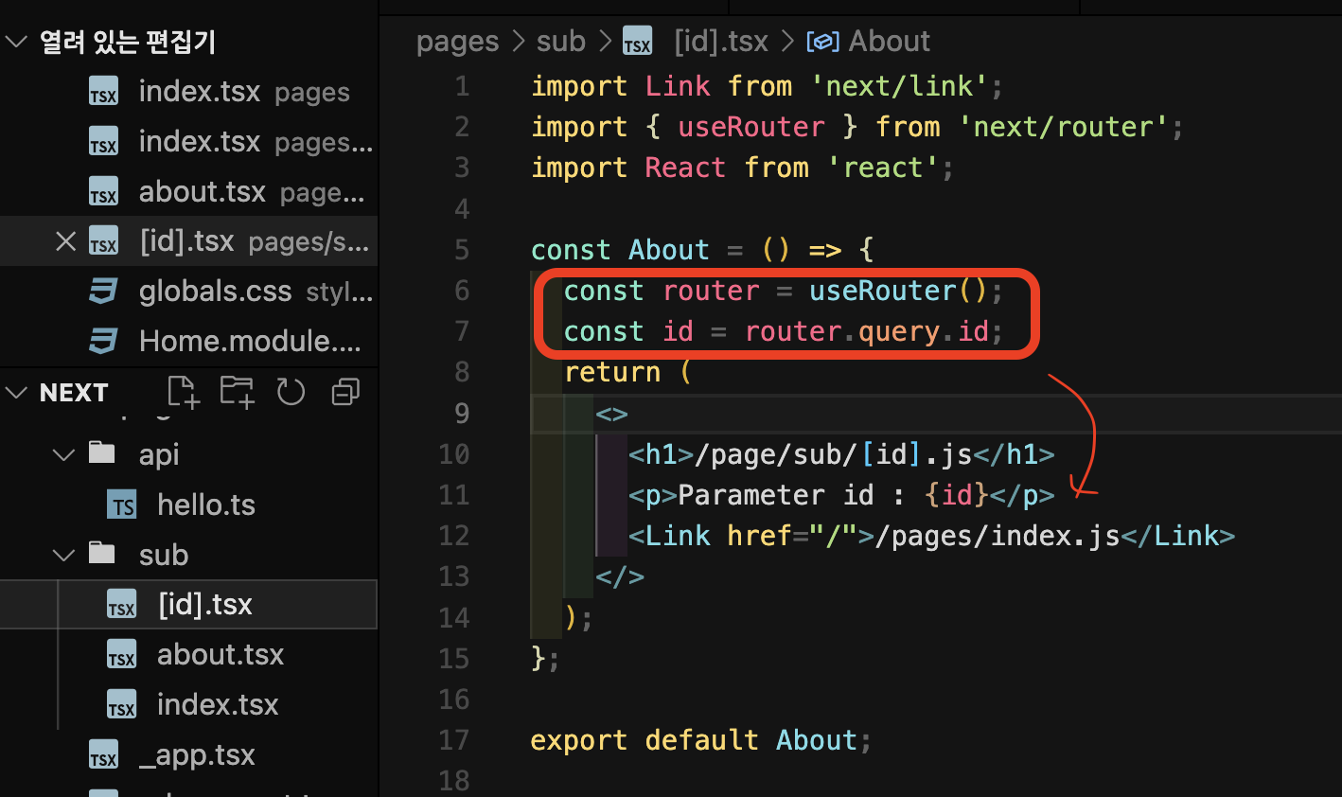Click the api folder icon
Image resolution: width=1342 pixels, height=797 pixels.
[102, 452]
